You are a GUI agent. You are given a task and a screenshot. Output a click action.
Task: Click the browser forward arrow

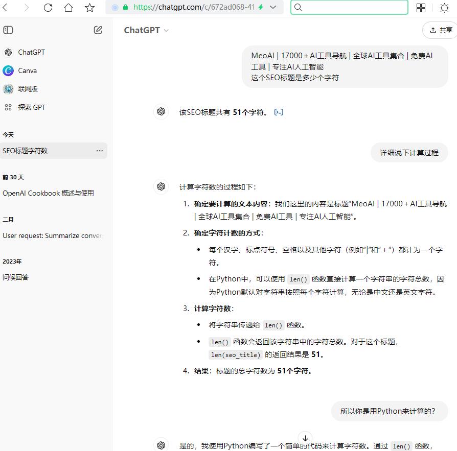coord(27,7)
